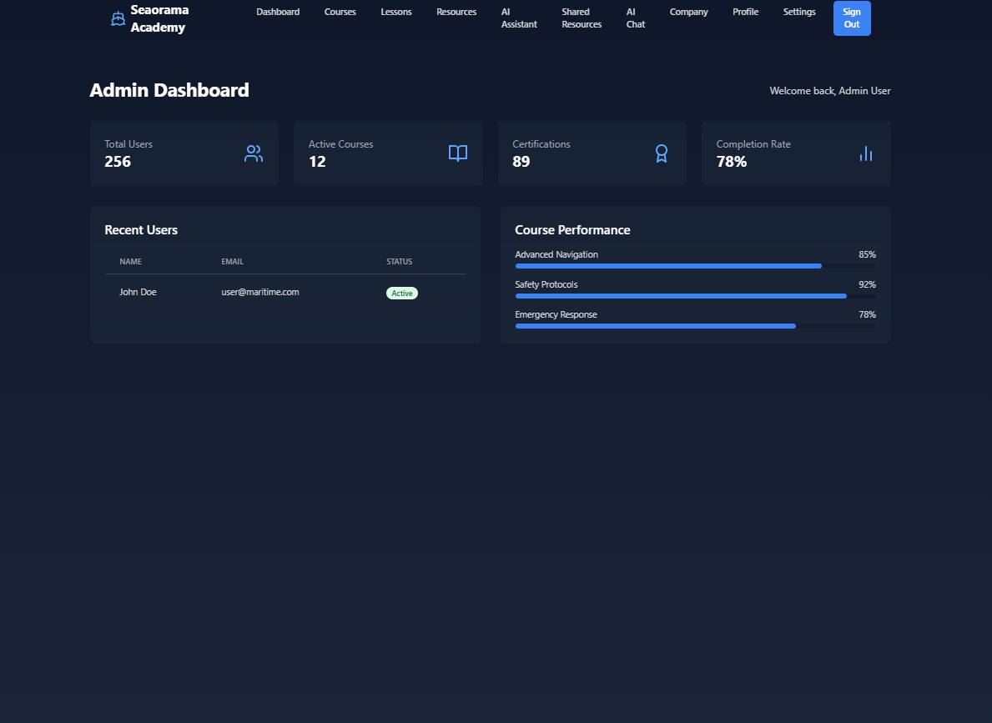Click the Recent Users heading
The width and height of the screenshot is (992, 723).
(141, 230)
